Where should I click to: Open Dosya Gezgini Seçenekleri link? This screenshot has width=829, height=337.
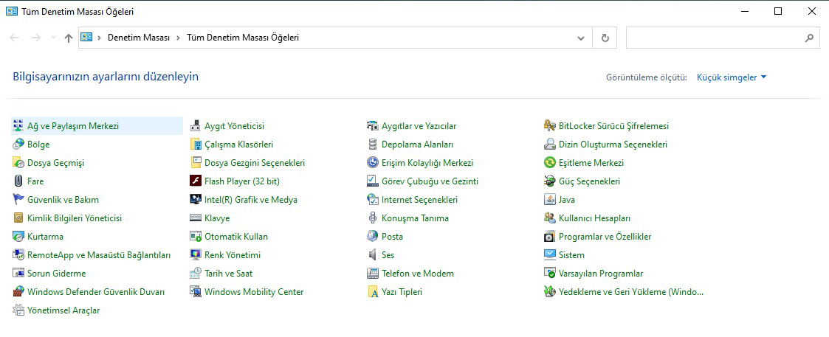(x=255, y=163)
